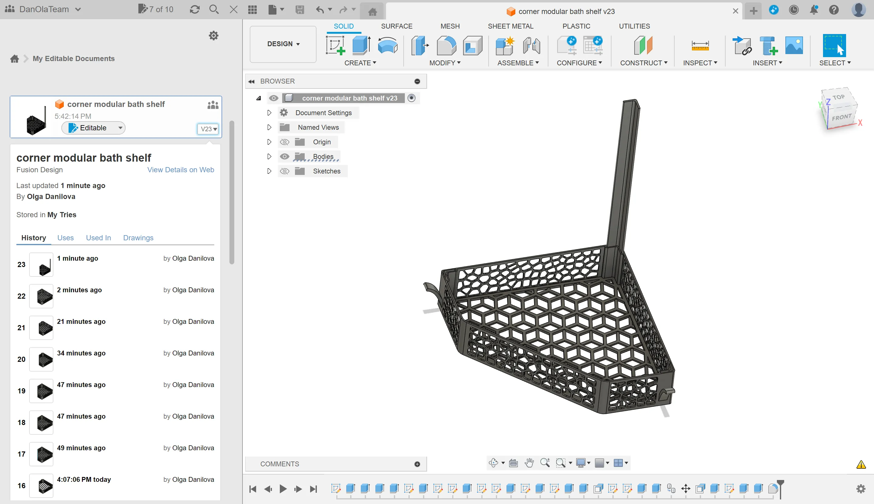Click the version 22 thumbnail
The height and width of the screenshot is (504, 874).
coord(41,296)
